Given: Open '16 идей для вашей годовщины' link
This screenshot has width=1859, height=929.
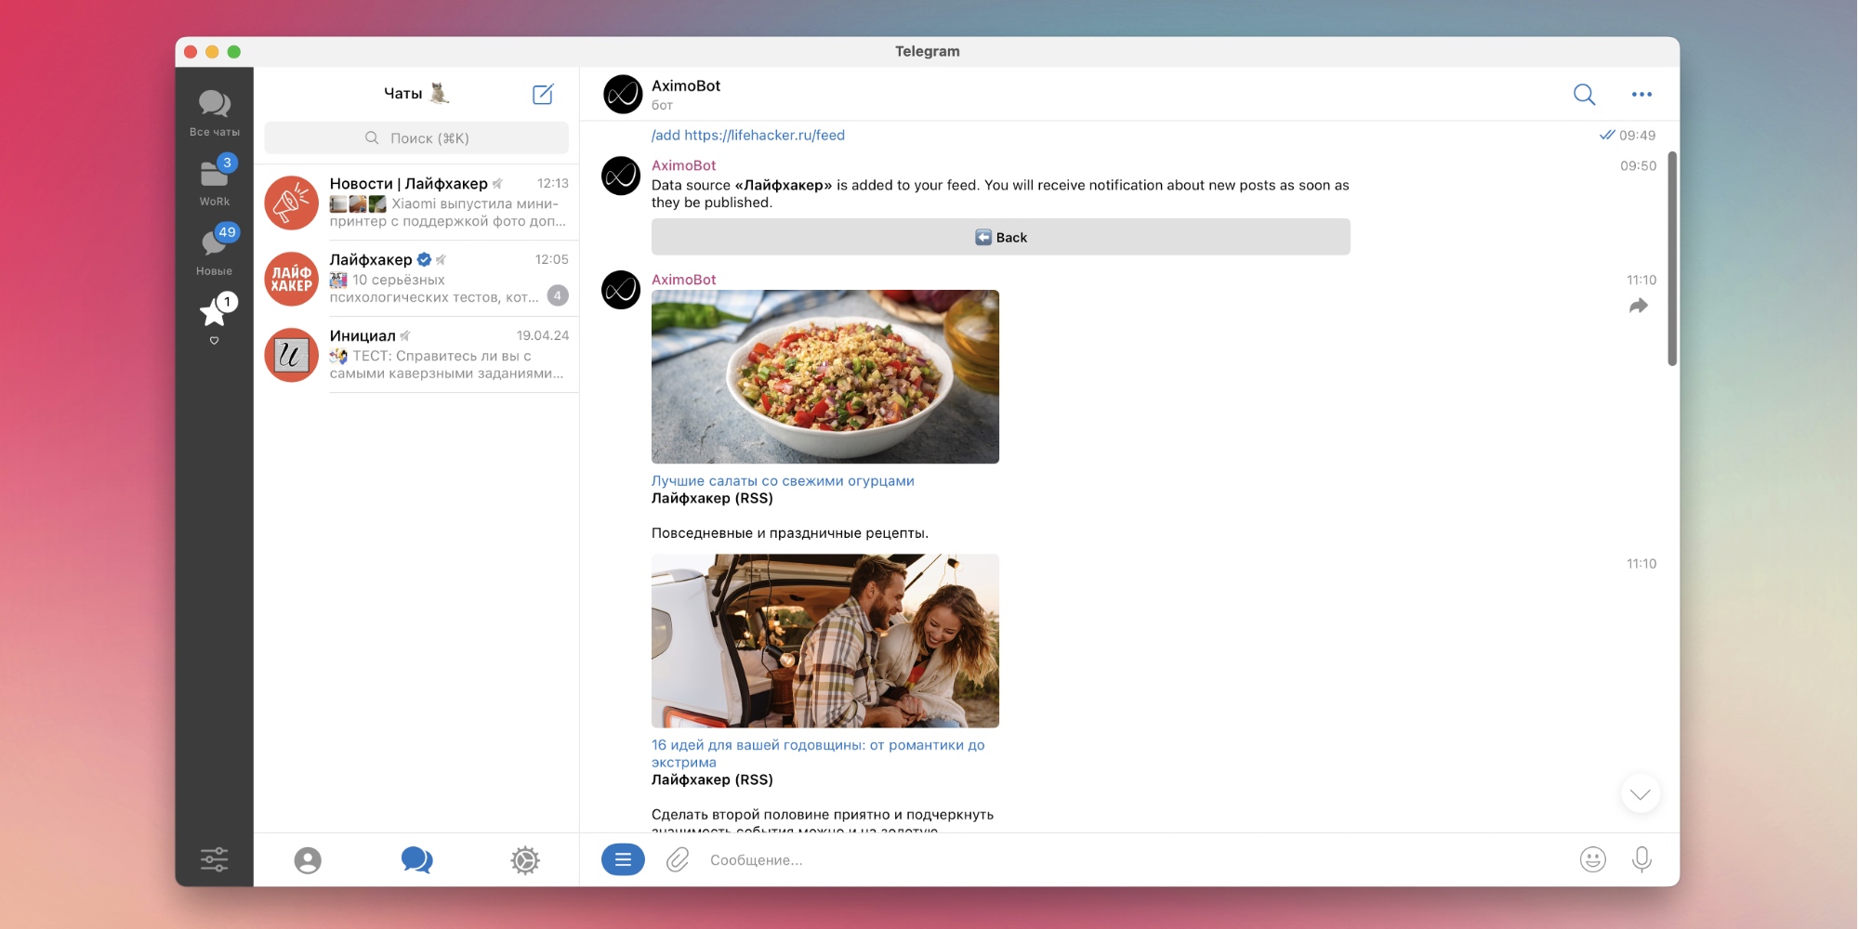Looking at the screenshot, I should coord(817,753).
